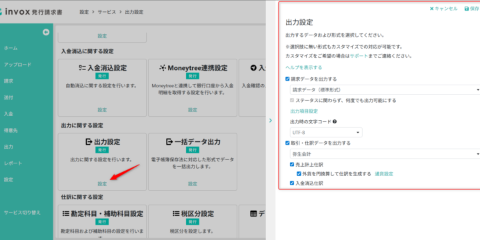
Task: Toggle 取引・仕訳データを出力する checkbox
Action: pyautogui.click(x=287, y=143)
